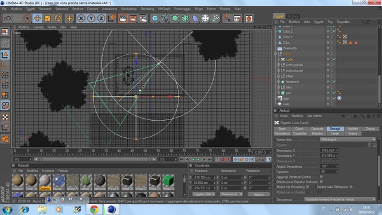Toggle the X axis lock icon
382x215 pixels.
(81, 19)
